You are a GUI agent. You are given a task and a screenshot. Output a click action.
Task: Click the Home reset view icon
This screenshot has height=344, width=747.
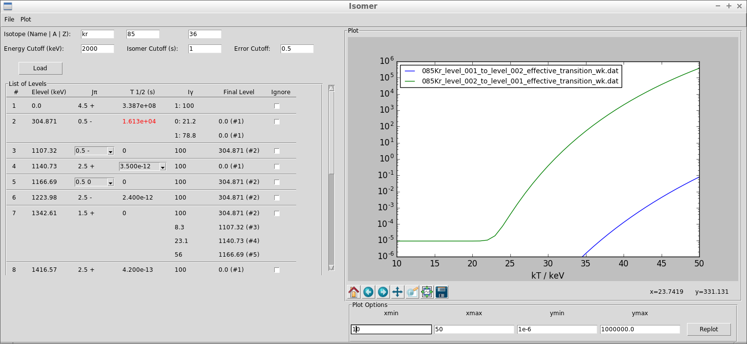[x=354, y=292]
